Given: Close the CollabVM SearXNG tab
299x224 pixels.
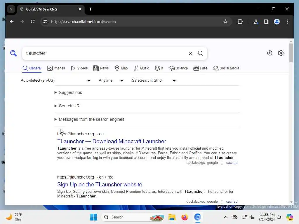Looking at the screenshot, I should [80, 9].
